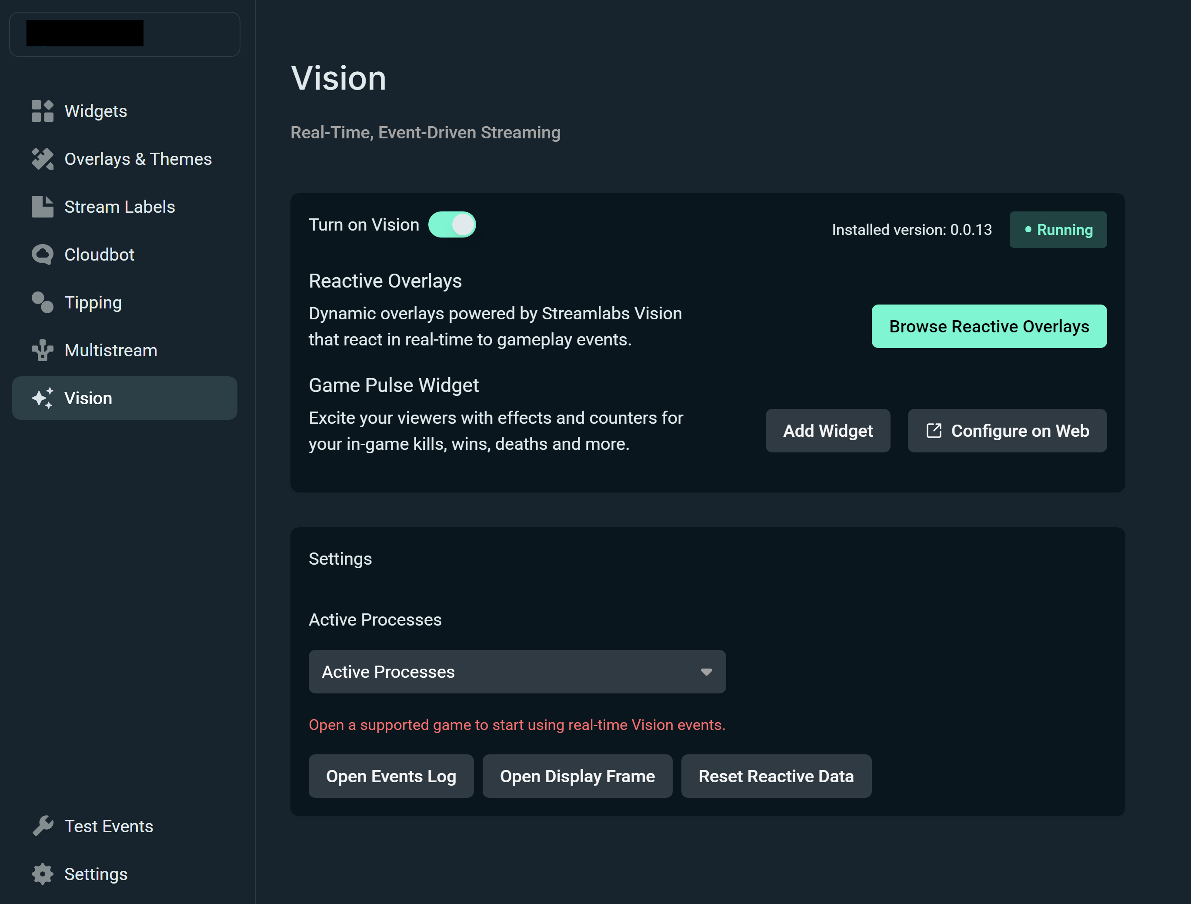Toggle the Turn on Vision switch
1191x904 pixels.
click(452, 224)
